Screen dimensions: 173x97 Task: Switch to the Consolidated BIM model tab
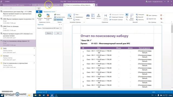16,5
